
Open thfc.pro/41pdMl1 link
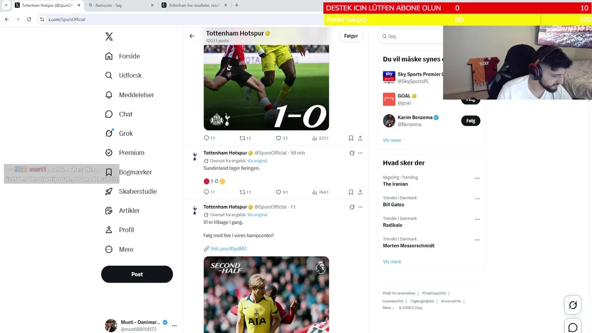[x=228, y=248]
